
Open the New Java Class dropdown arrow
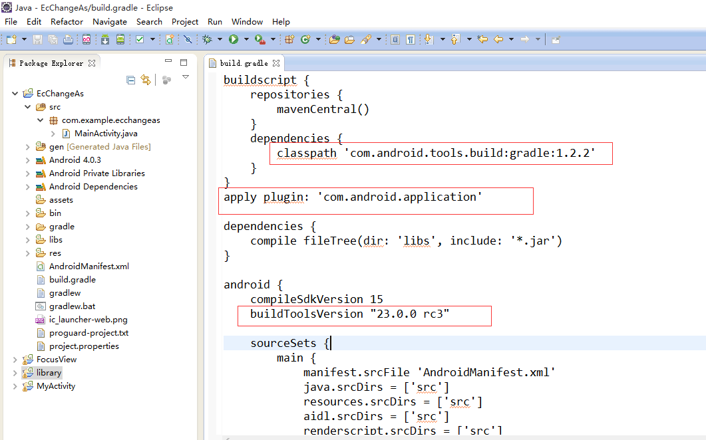point(318,40)
